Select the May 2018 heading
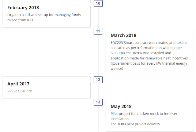 [x=121, y=106]
